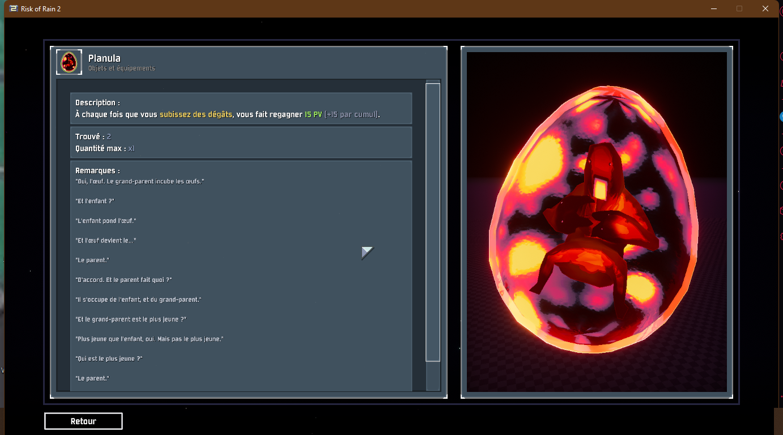Click the Description section header
The height and width of the screenshot is (435, 783).
click(x=97, y=103)
